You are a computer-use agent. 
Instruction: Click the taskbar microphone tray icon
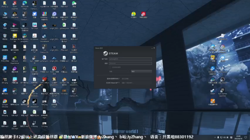(x=218, y=137)
